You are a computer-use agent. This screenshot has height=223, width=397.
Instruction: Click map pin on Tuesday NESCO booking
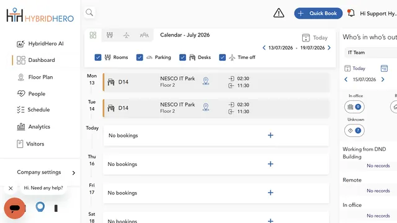206,107
